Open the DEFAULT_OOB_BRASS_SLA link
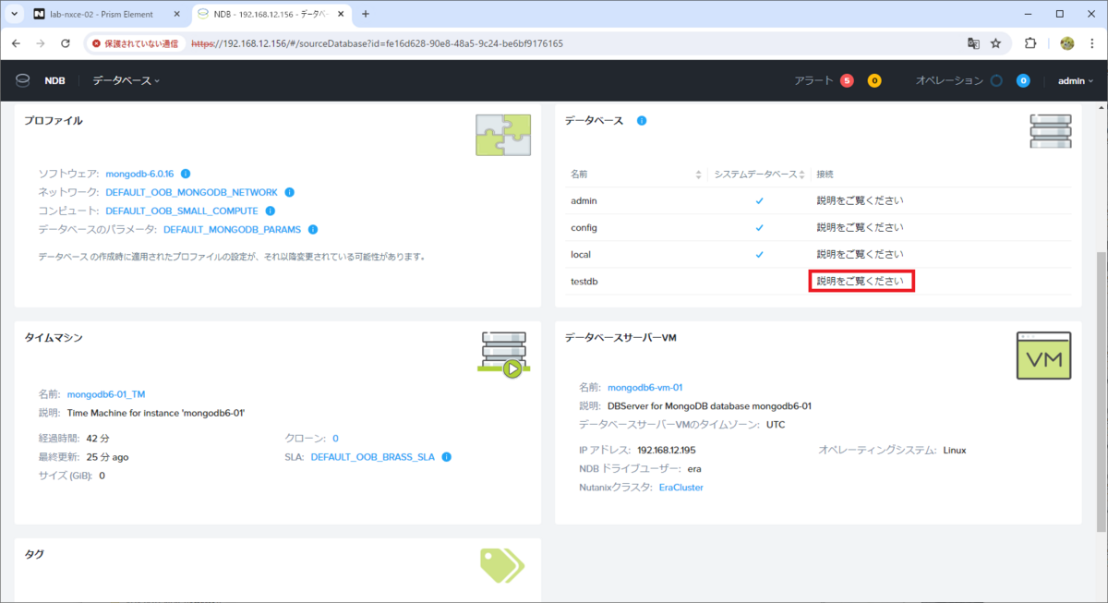 click(x=373, y=457)
